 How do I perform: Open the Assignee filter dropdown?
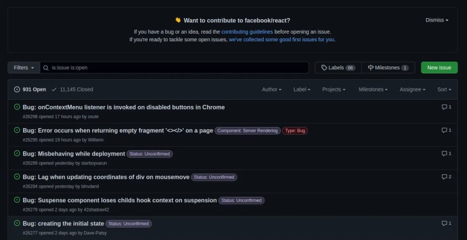(413, 89)
